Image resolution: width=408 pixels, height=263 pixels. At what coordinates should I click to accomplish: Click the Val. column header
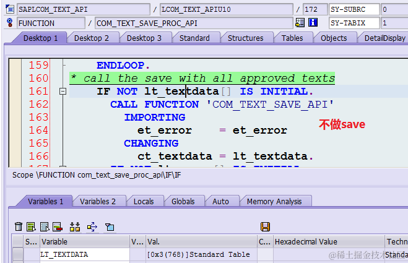201,242
